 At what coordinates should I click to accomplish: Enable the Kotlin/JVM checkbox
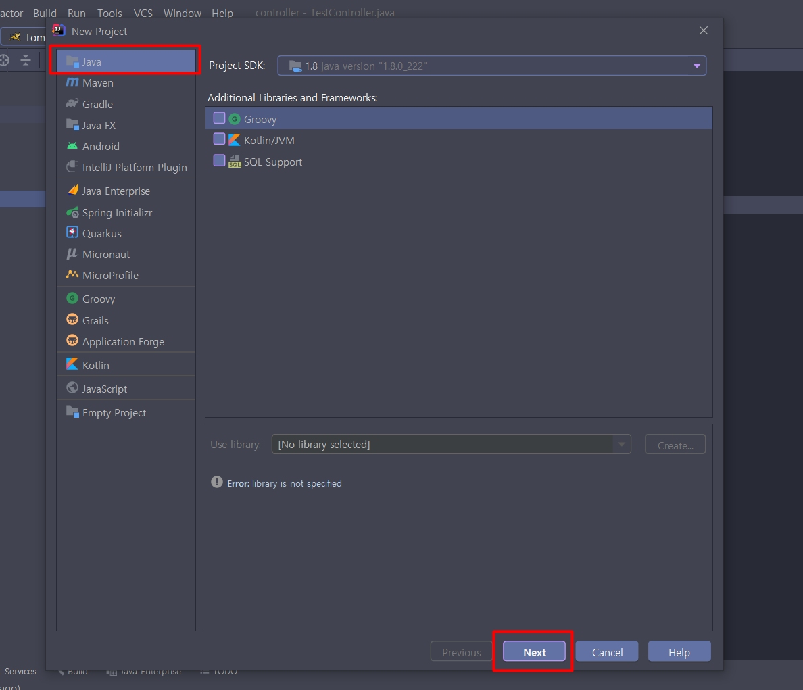click(219, 139)
